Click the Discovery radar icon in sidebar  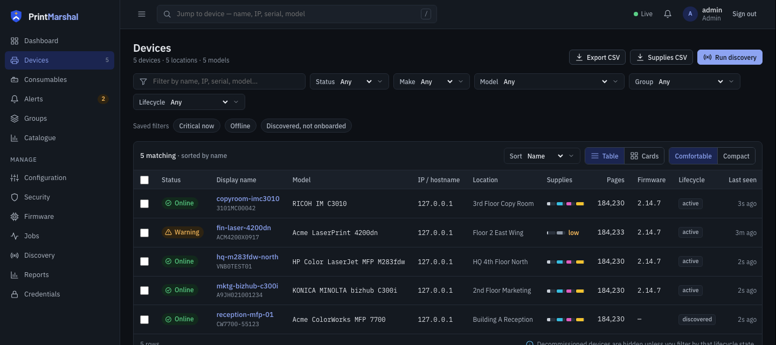point(15,256)
